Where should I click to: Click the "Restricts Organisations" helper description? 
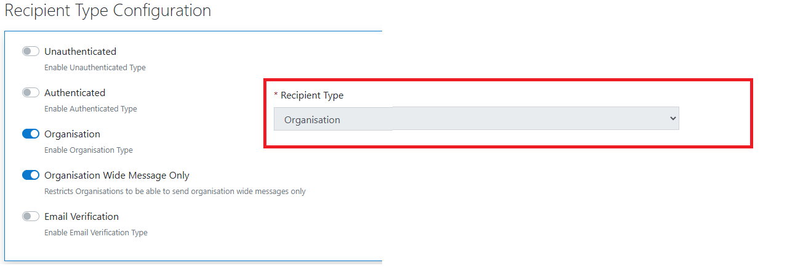(175, 192)
